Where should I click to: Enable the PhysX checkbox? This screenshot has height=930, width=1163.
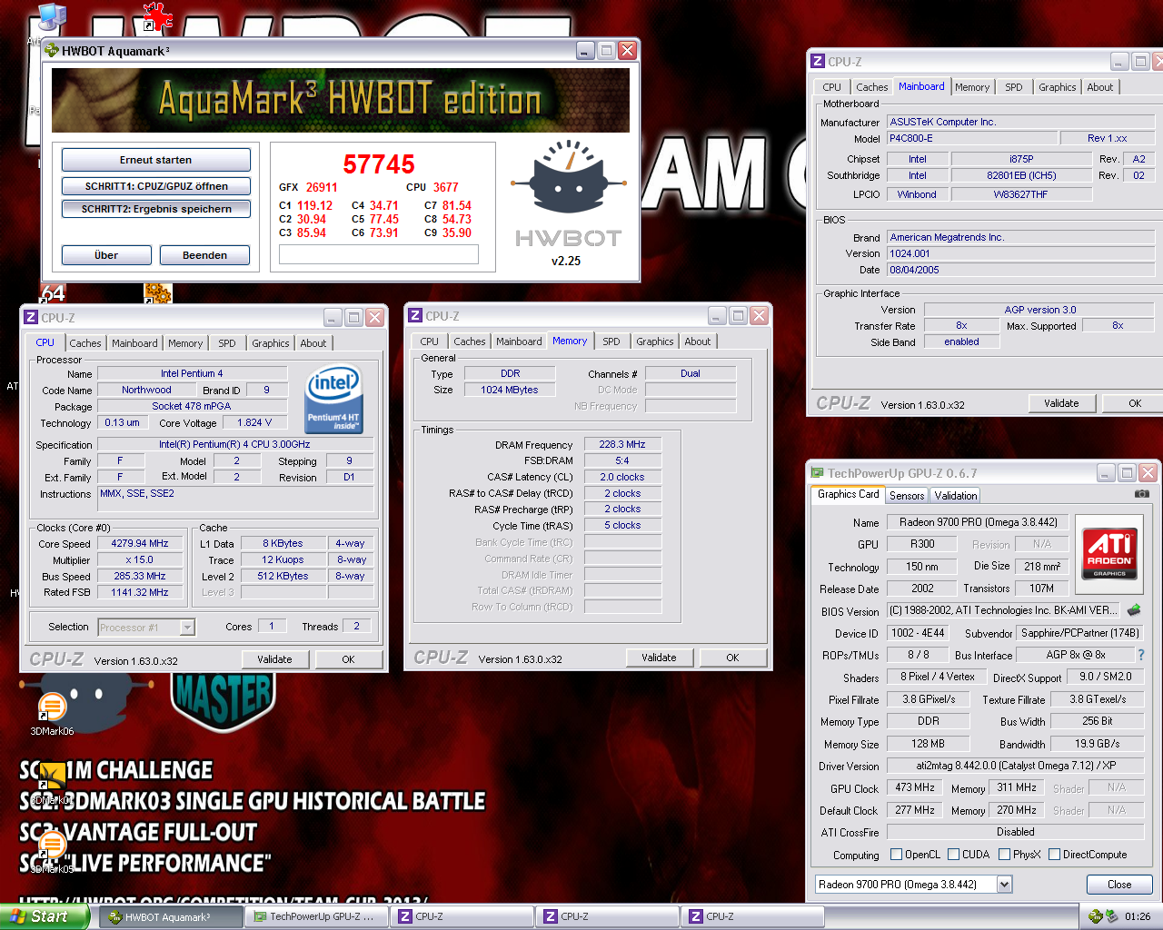1005,855
